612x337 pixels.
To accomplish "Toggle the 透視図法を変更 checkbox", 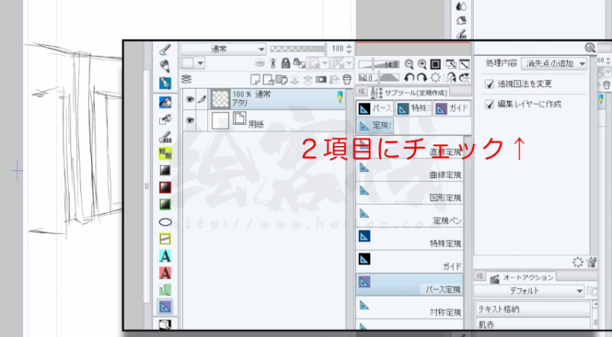I will coord(490,83).
